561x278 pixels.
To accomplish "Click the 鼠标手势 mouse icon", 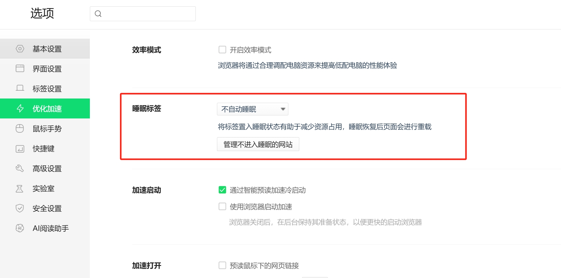I will 20,128.
